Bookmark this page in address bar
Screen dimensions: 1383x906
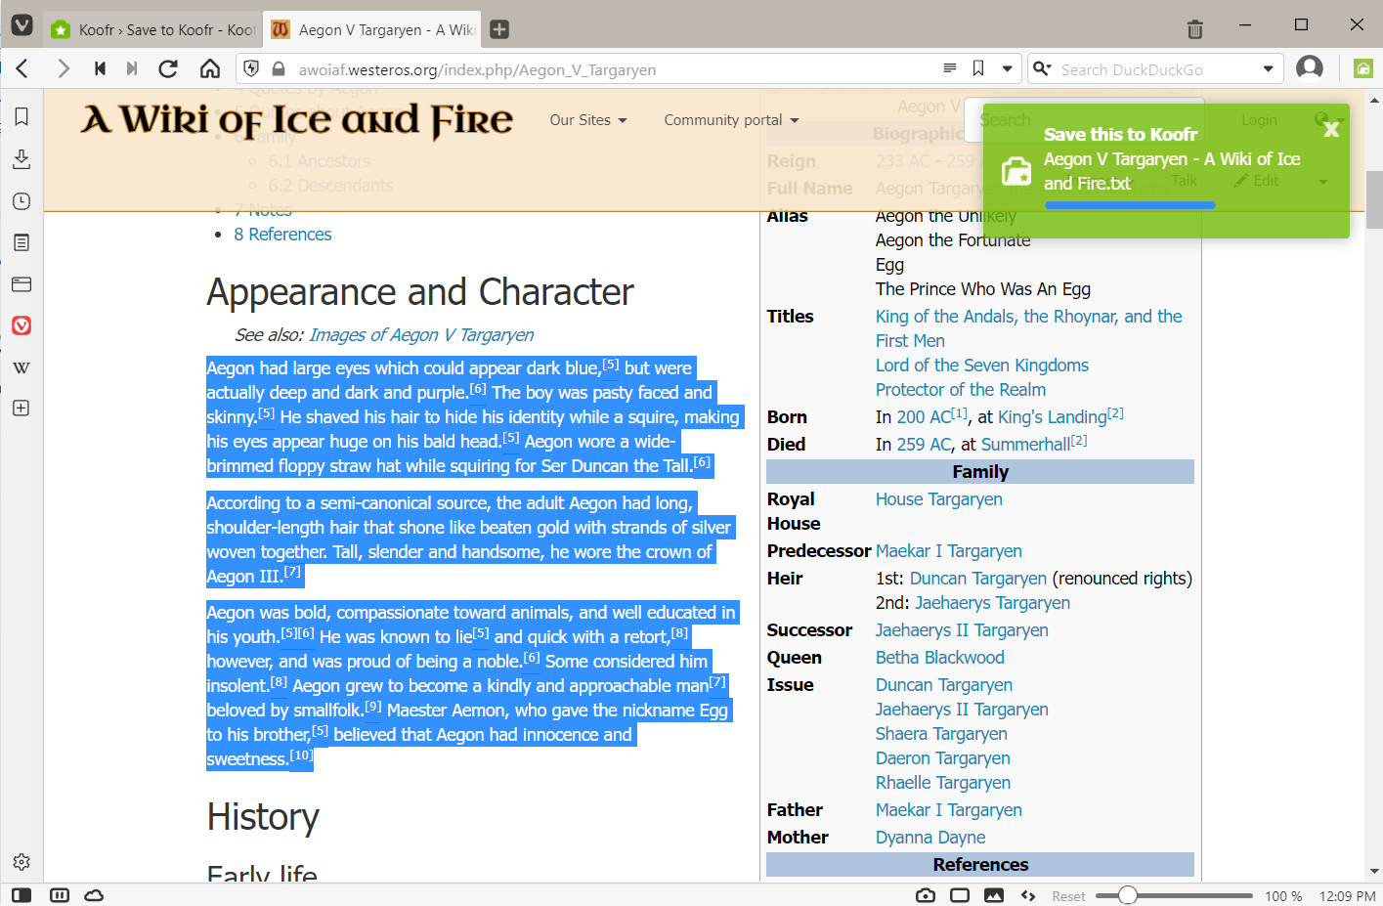pos(978,68)
